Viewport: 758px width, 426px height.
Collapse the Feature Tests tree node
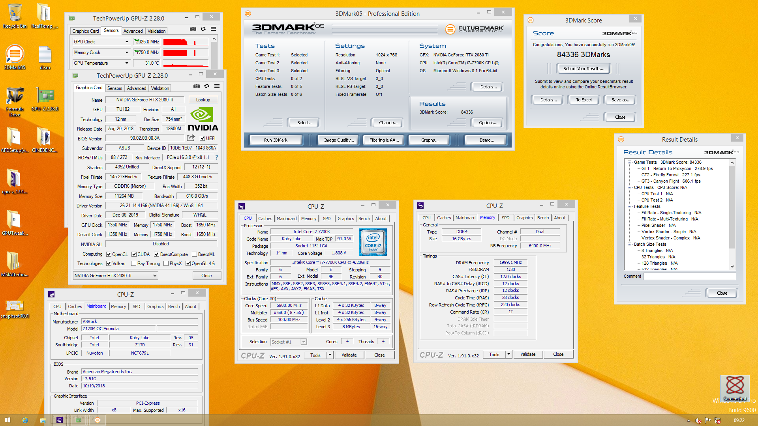point(629,206)
